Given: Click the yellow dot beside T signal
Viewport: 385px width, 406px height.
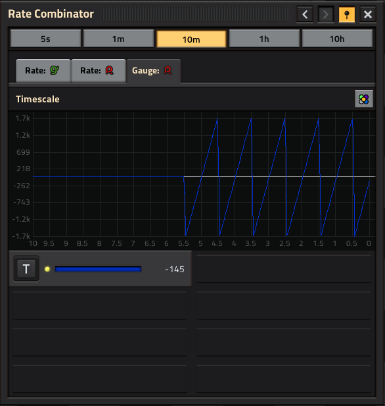Looking at the screenshot, I should click(47, 269).
